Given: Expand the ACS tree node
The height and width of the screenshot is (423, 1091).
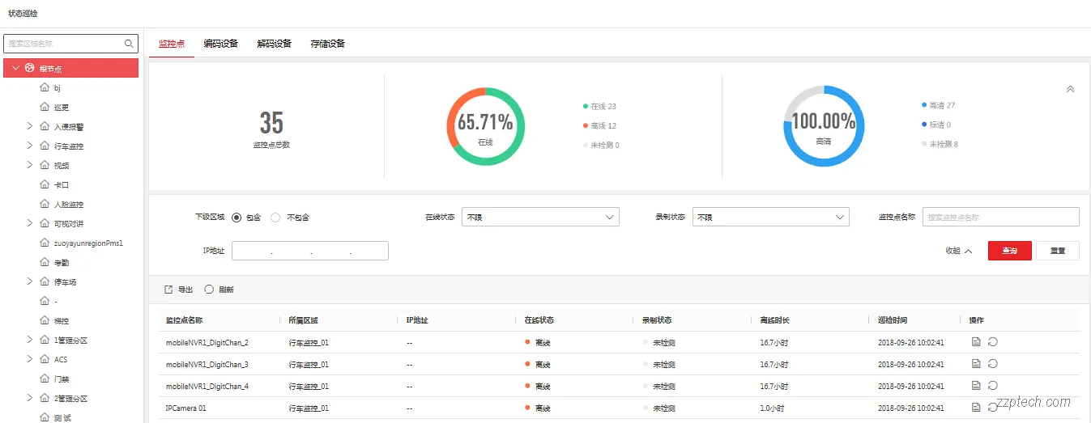Looking at the screenshot, I should point(30,359).
